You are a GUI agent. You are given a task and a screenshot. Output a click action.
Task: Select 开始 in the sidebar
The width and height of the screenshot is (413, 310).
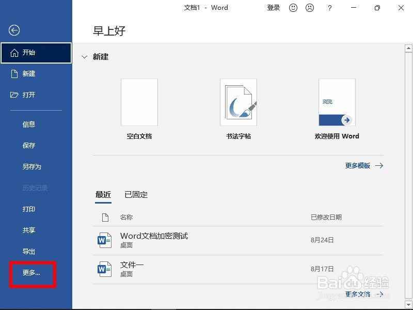36,53
